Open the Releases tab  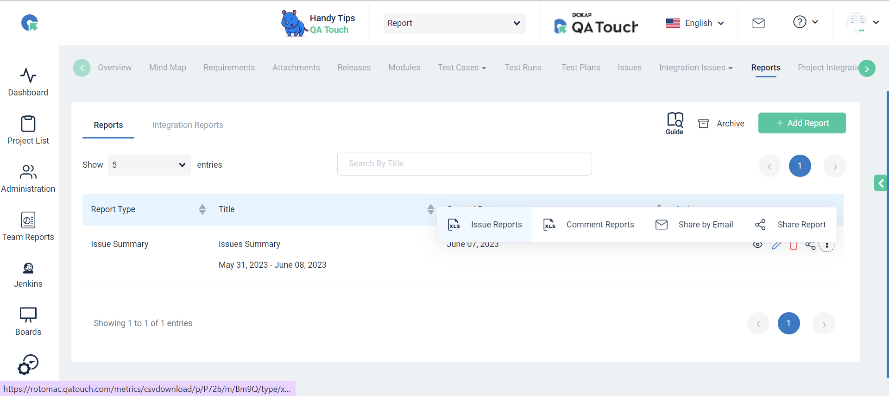(354, 68)
